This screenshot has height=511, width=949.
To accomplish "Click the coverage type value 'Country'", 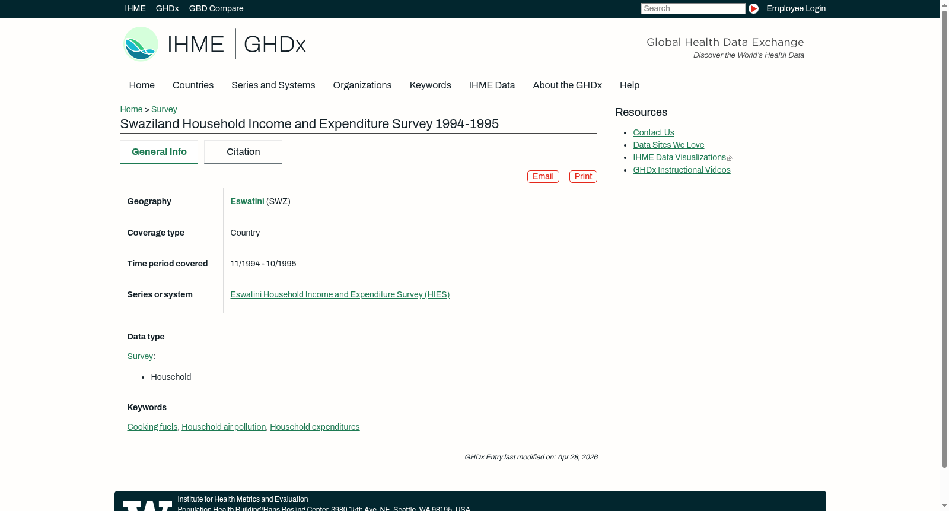I will 245,233.
